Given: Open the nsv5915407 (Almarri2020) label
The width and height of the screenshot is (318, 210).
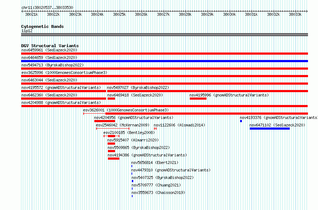Looking at the screenshot, I should click(133, 140).
